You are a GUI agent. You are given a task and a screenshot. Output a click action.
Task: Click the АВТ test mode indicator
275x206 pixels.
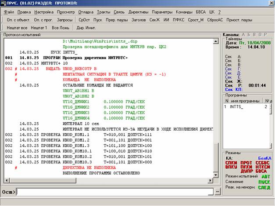coord(266,177)
